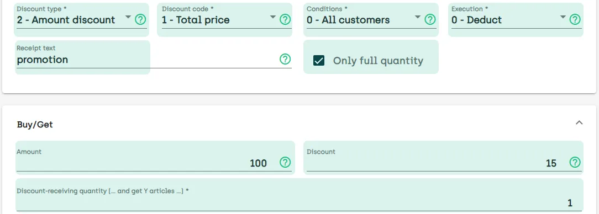Click the help icon beside Execution
This screenshot has height=214, width=599.
point(575,19)
